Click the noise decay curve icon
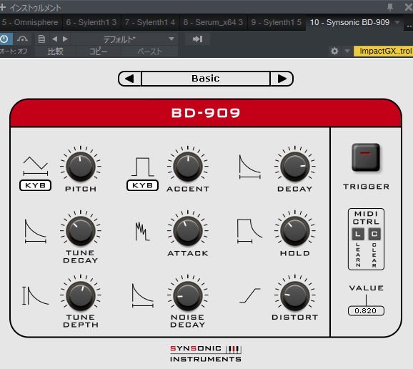This screenshot has height=369, width=413. click(x=142, y=295)
